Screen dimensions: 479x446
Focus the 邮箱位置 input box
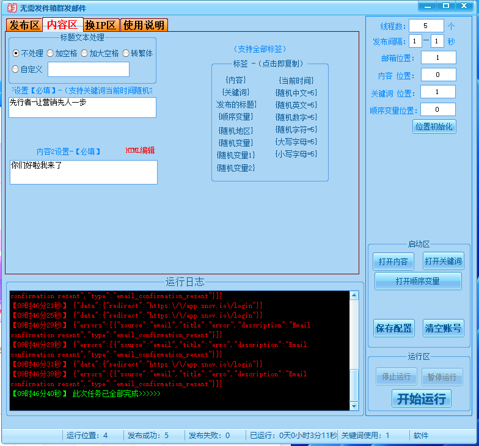(437, 57)
